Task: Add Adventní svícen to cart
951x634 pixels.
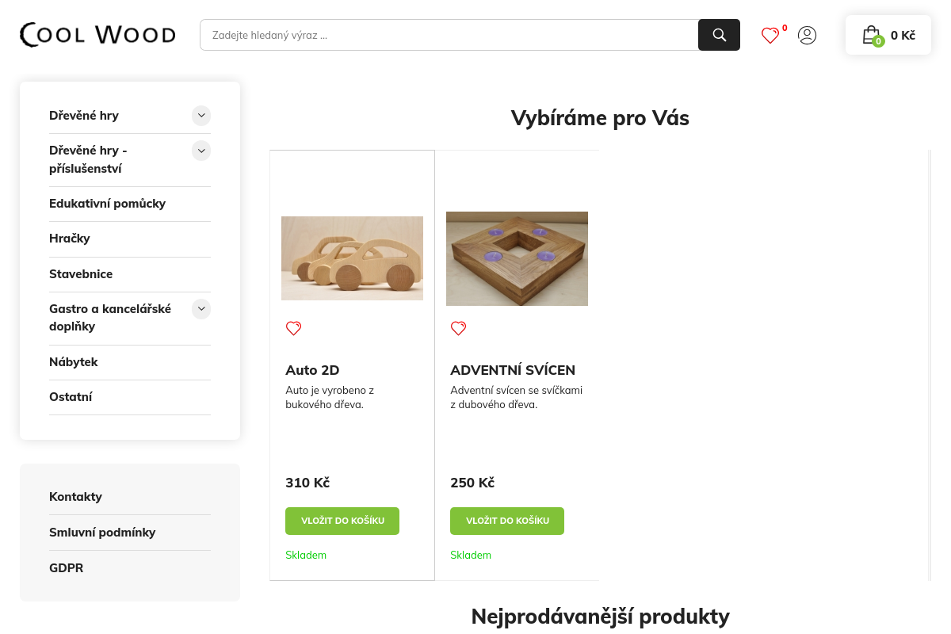Action: click(507, 521)
